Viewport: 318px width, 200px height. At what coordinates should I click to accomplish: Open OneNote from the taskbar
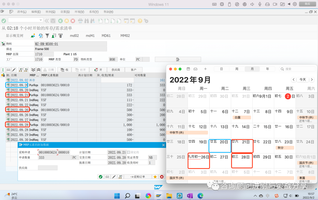pos(190,196)
